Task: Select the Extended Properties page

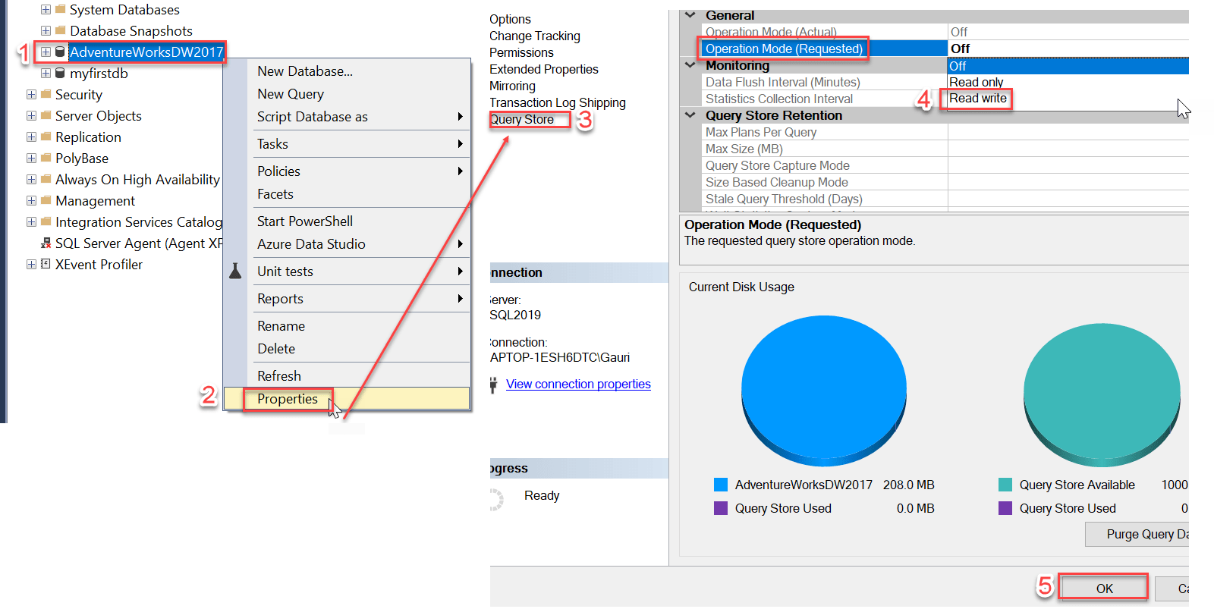Action: coord(544,69)
